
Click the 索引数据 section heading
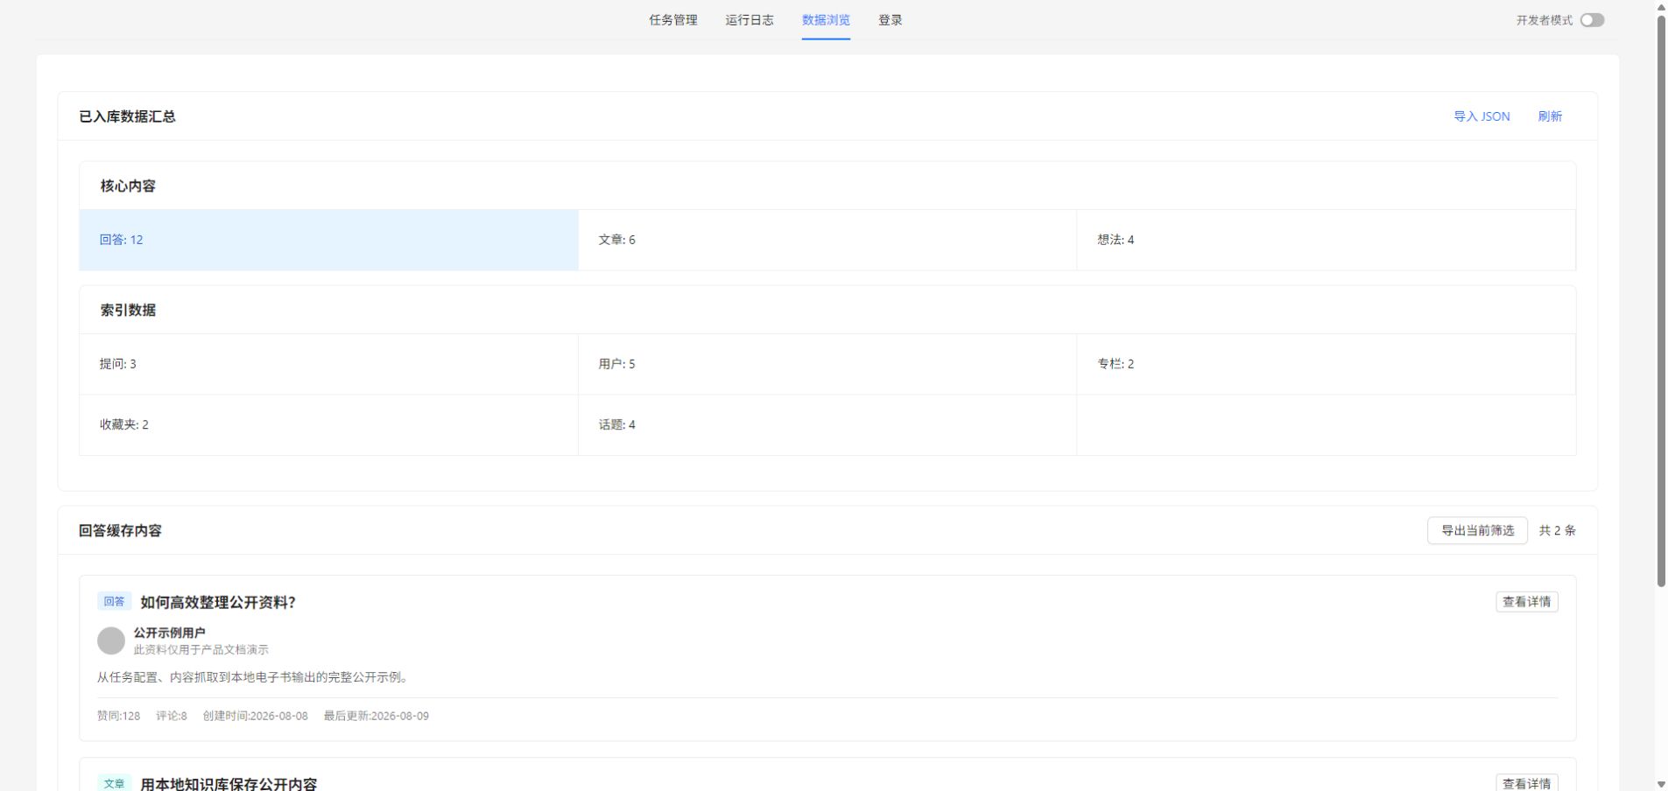128,310
